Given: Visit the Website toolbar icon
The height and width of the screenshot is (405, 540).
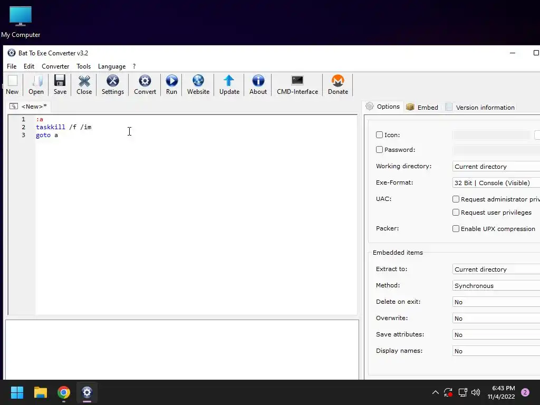Looking at the screenshot, I should (x=198, y=85).
